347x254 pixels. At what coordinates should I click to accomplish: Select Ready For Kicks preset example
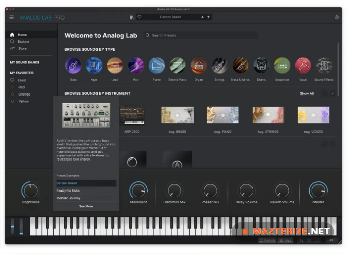[86, 190]
